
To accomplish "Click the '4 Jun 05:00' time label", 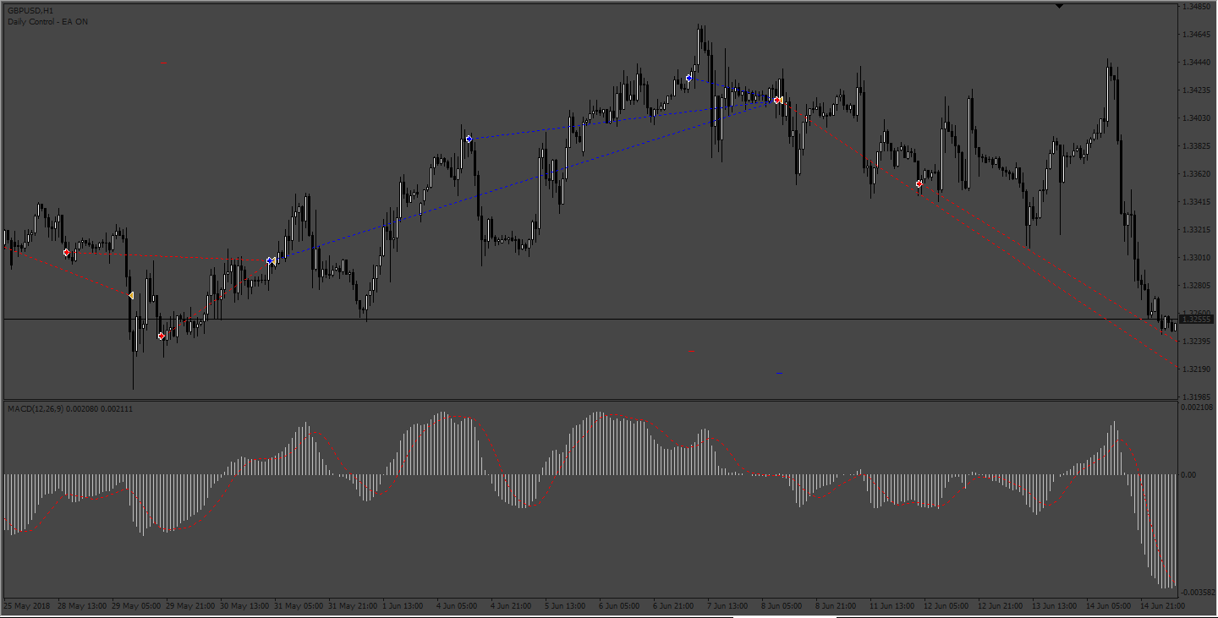I will pyautogui.click(x=457, y=606).
